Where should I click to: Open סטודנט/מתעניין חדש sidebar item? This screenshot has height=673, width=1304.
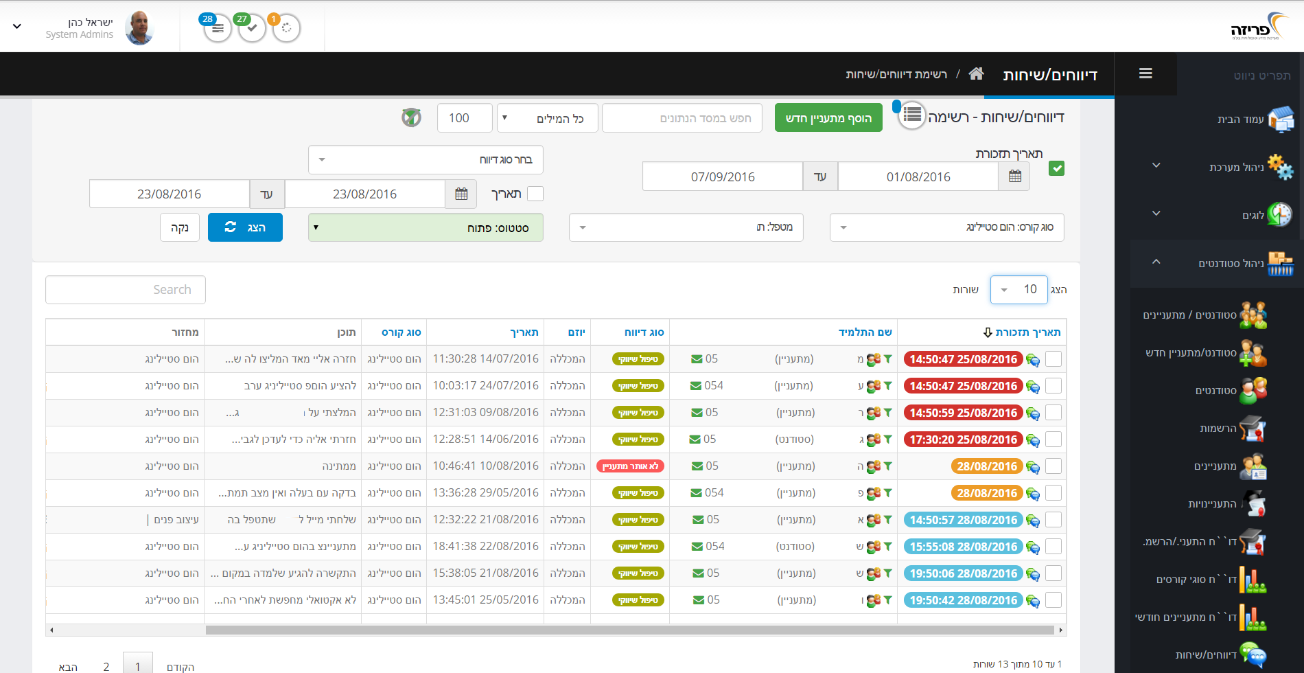coord(1207,353)
